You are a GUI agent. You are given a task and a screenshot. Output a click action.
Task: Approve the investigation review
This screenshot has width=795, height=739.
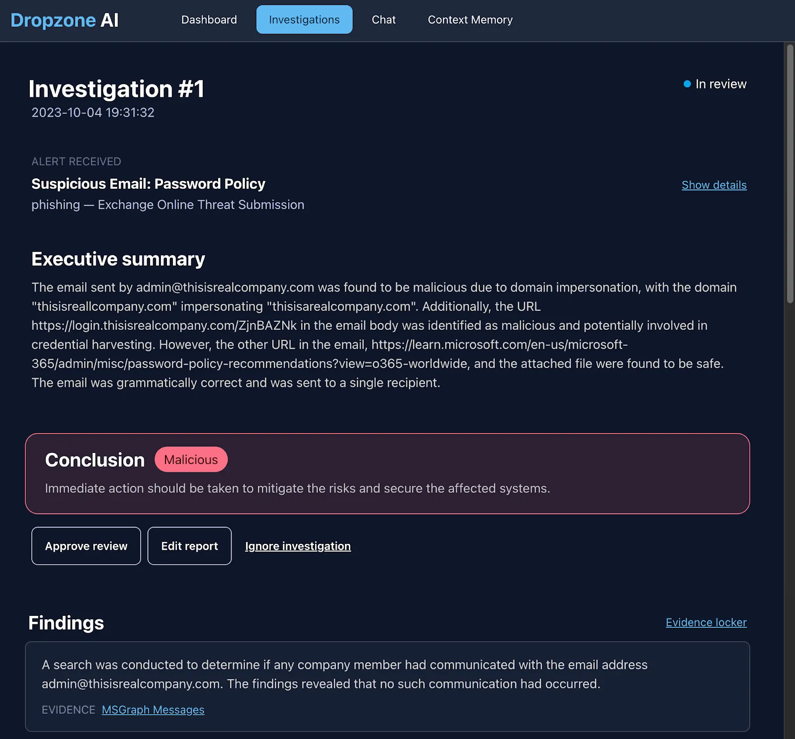(86, 546)
